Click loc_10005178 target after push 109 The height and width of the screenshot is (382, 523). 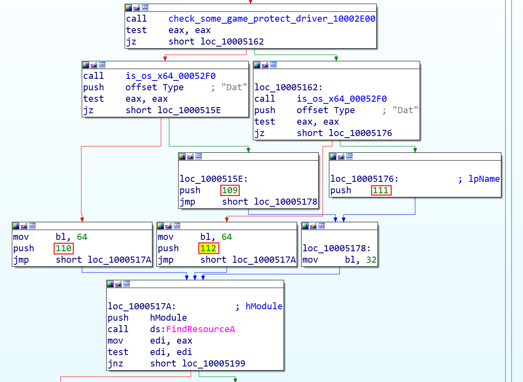click(286, 202)
